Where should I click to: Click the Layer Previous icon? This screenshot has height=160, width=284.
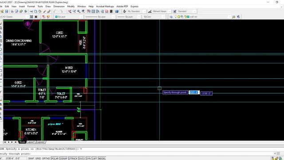[x=238, y=17]
